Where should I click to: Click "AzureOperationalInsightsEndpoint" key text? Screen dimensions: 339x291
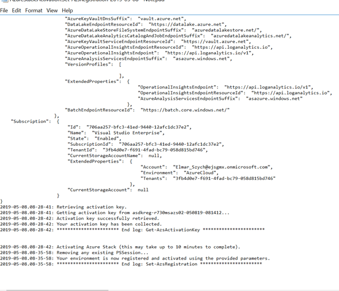coord(112,53)
